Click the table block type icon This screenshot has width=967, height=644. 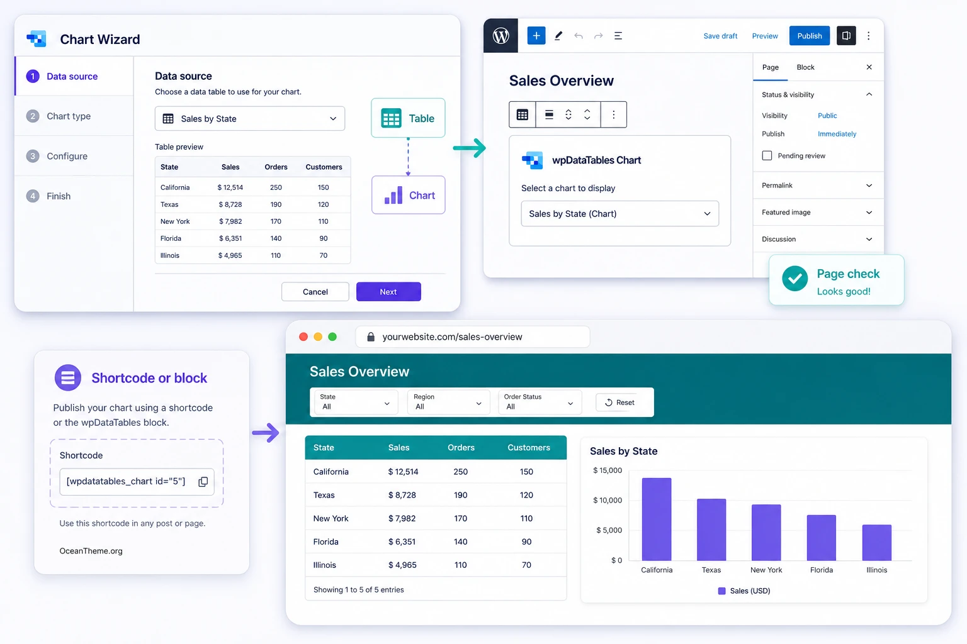pyautogui.click(x=523, y=114)
